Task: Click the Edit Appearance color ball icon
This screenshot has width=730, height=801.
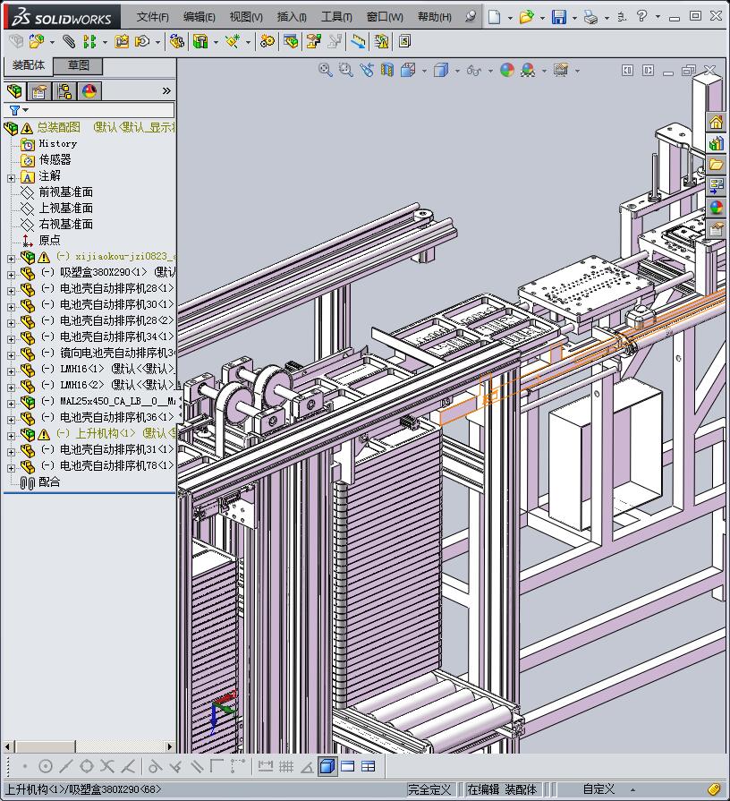Action: (507, 70)
